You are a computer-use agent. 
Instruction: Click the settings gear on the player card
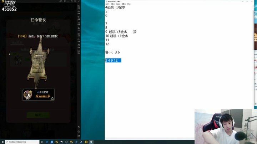click(x=52, y=98)
